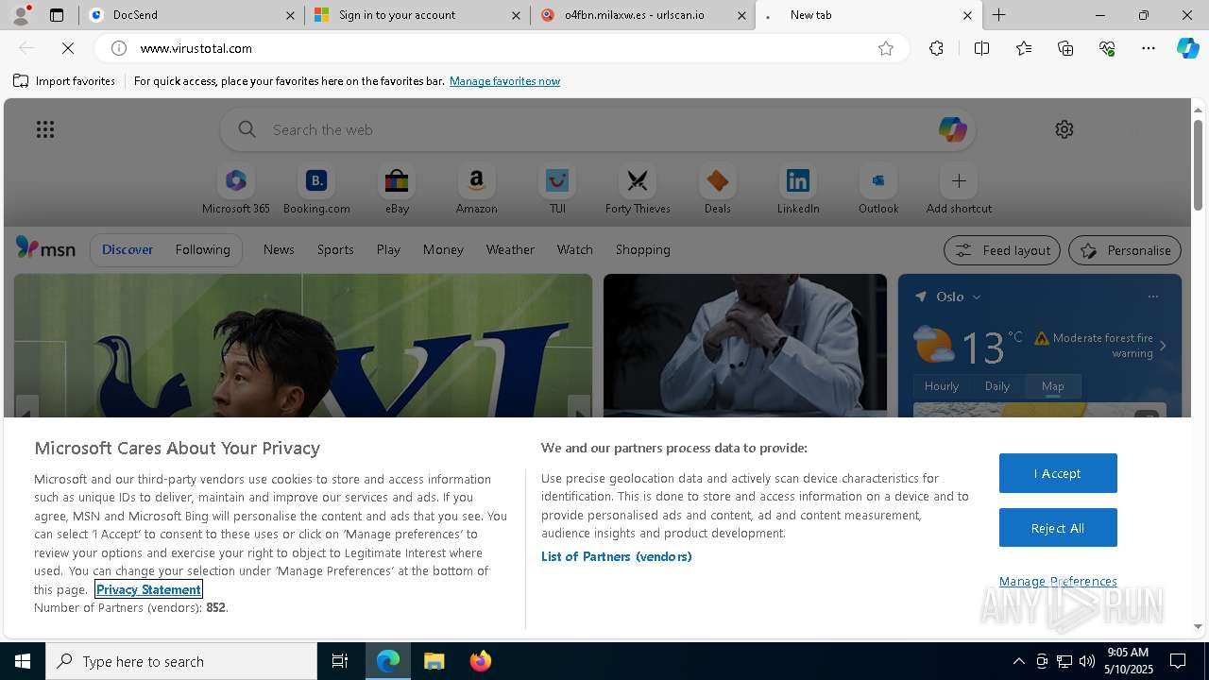The image size is (1209, 680).
Task: View site information icon in address bar
Action: tap(119, 48)
